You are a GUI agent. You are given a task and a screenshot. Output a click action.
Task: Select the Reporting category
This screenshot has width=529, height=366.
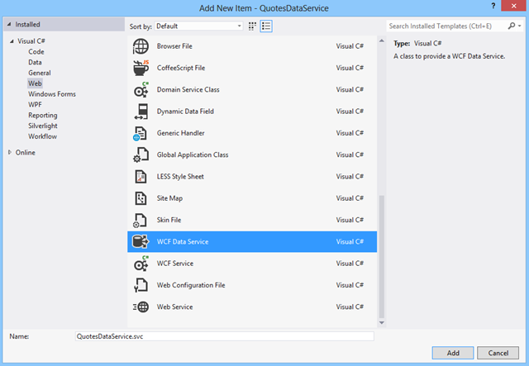tap(43, 116)
